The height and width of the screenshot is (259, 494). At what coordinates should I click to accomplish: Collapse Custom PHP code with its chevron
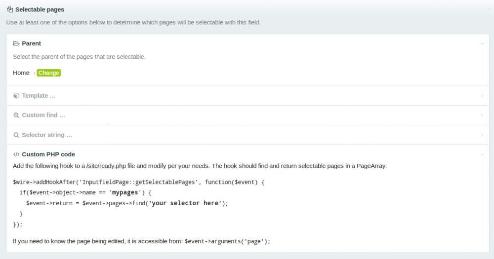pos(482,154)
